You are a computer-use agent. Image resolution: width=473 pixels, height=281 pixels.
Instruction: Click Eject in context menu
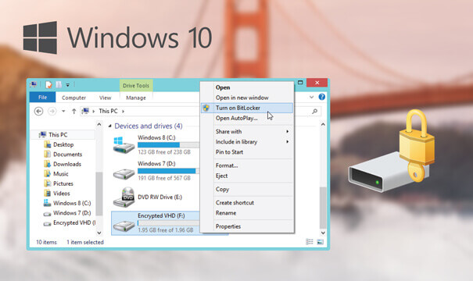(221, 176)
